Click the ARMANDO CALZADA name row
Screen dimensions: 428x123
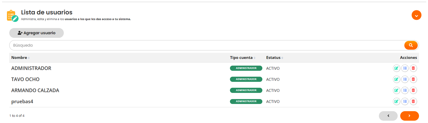[35, 90]
